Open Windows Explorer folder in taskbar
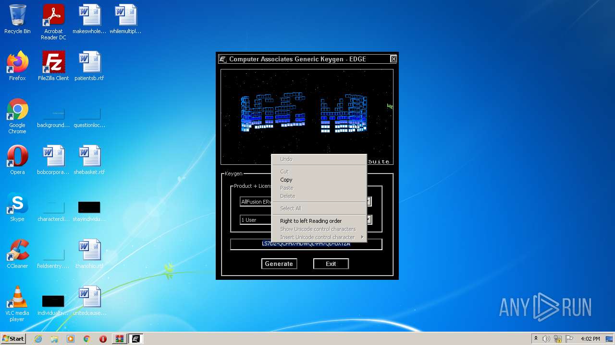The height and width of the screenshot is (345, 615). (54, 339)
